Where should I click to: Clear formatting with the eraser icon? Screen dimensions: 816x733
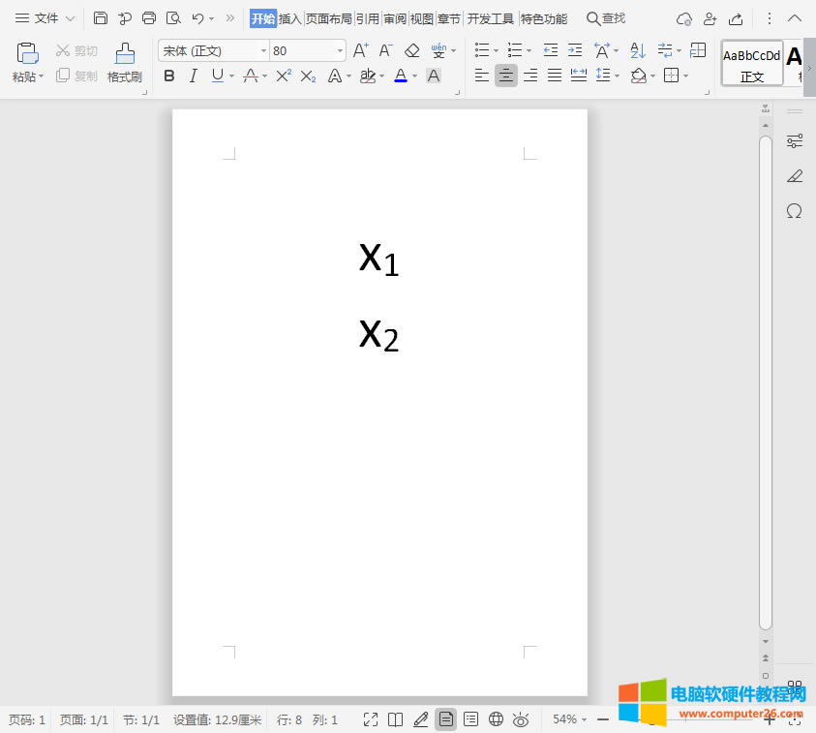(412, 50)
